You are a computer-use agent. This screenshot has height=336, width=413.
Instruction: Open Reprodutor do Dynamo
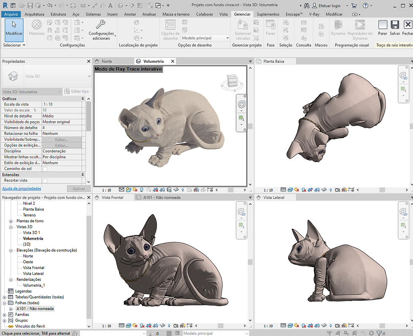tap(360, 30)
